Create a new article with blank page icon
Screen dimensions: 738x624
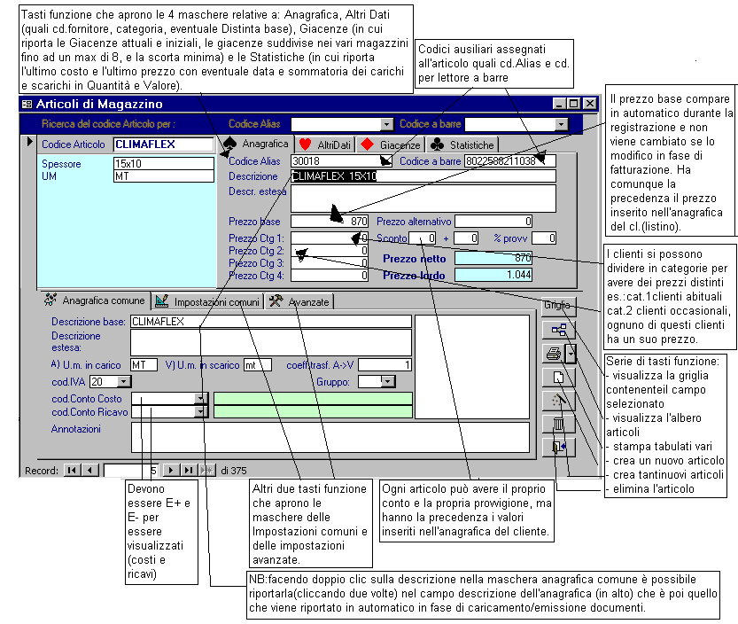tap(559, 378)
